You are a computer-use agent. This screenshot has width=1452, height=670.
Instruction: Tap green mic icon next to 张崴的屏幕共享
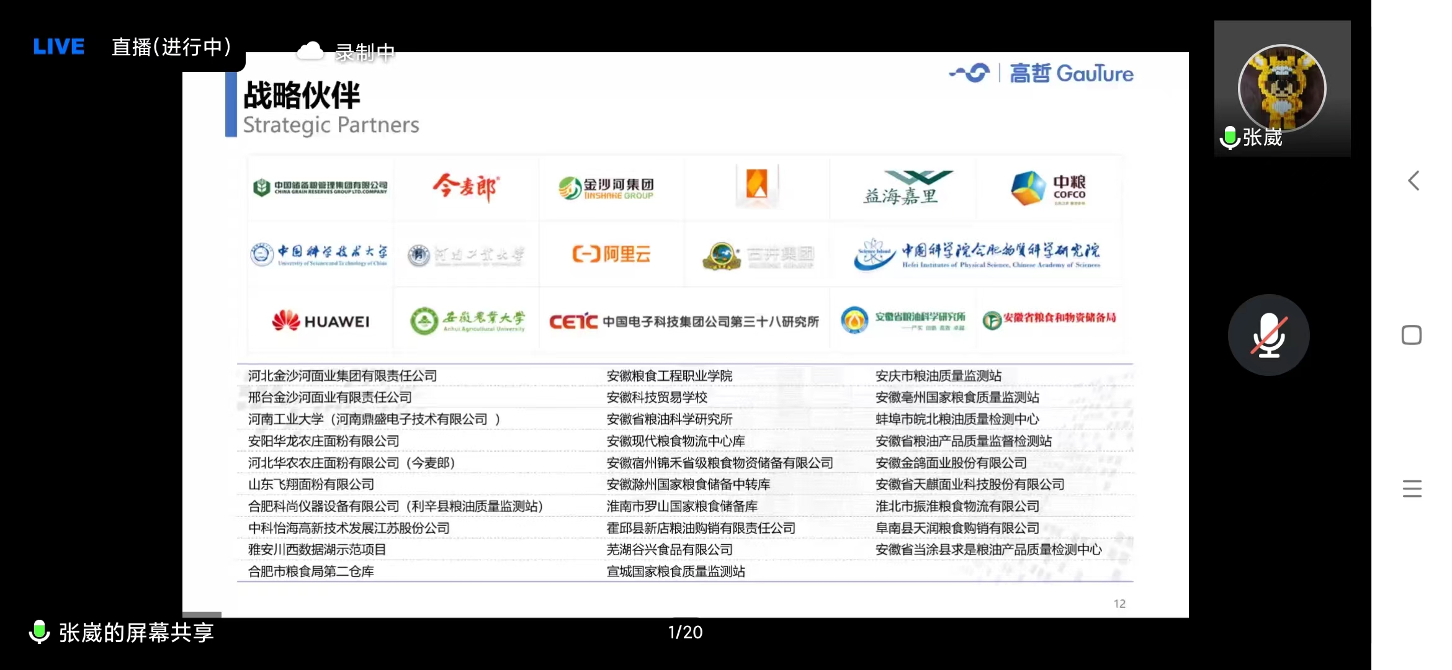coord(39,632)
